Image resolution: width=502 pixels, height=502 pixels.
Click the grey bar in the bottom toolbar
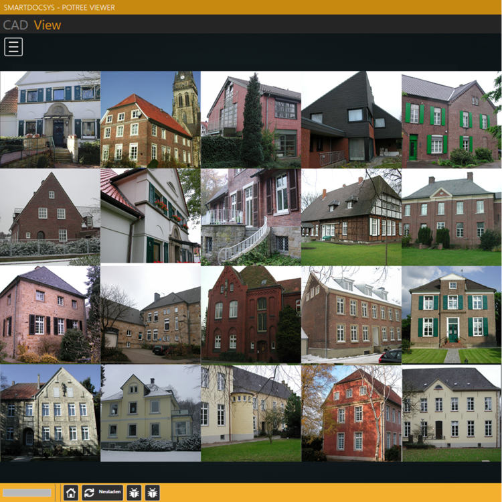point(27,493)
